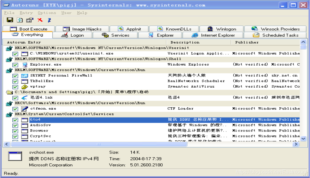Click the Refresh toolbar icon

tap(20, 20)
